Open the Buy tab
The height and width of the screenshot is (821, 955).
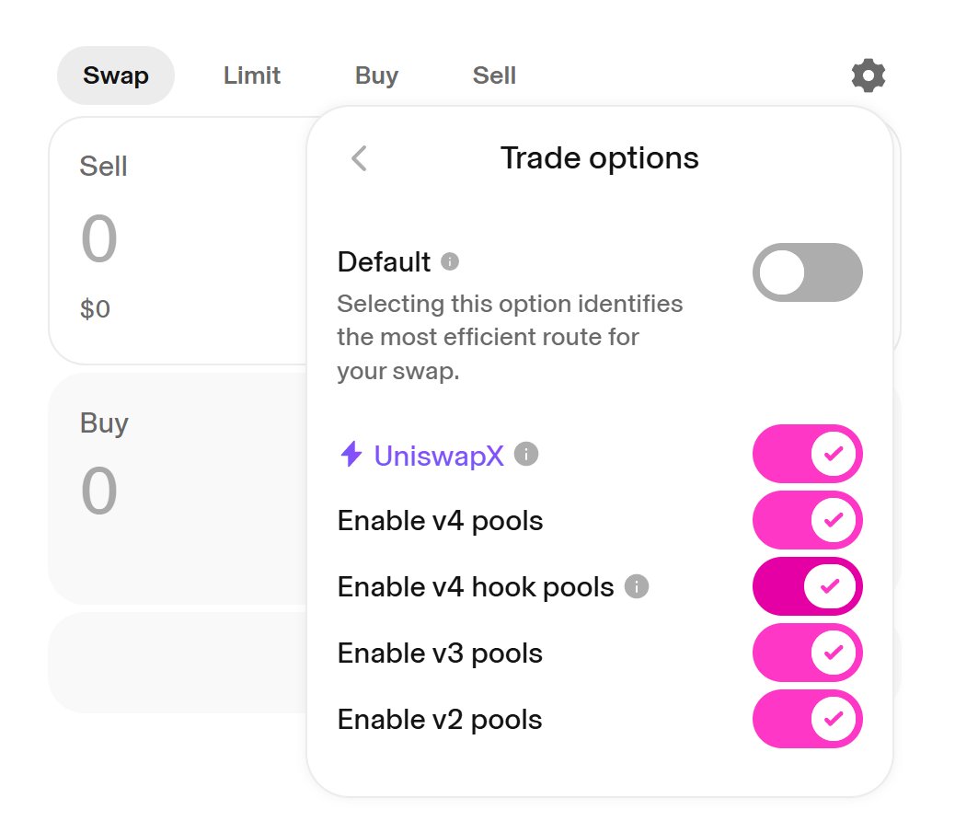point(376,75)
